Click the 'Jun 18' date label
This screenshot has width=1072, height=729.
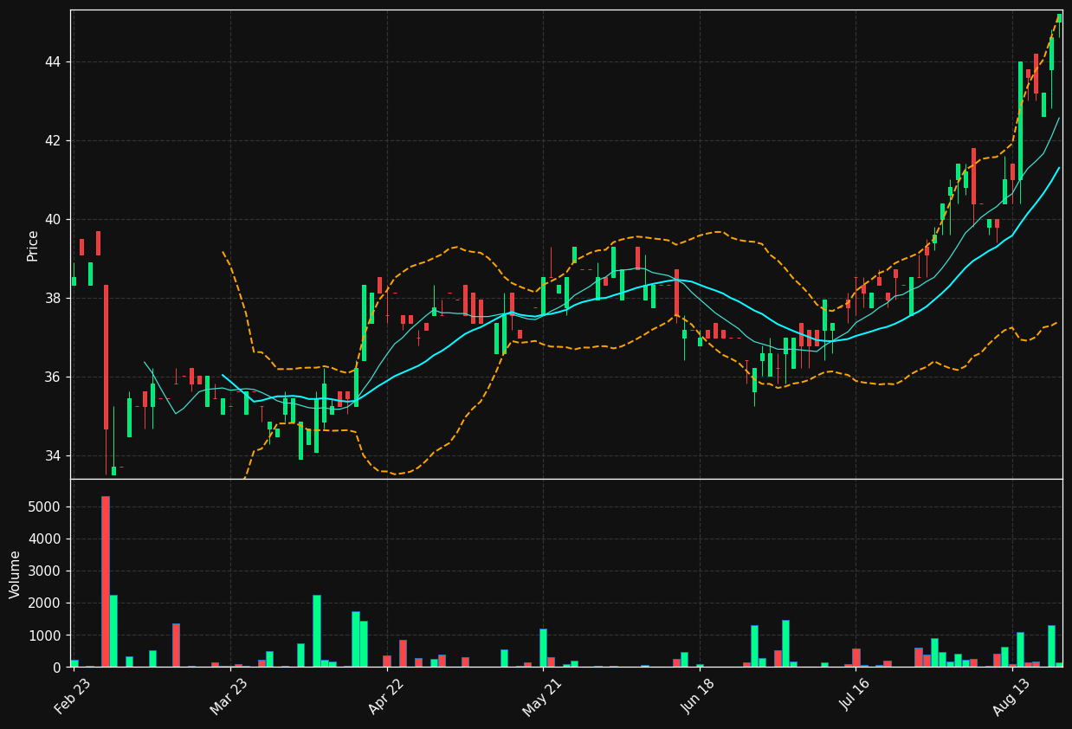click(698, 697)
